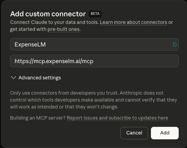The width and height of the screenshot is (187, 148).
Task: Click the Add custom connector heading
Action: pyautogui.click(x=48, y=14)
